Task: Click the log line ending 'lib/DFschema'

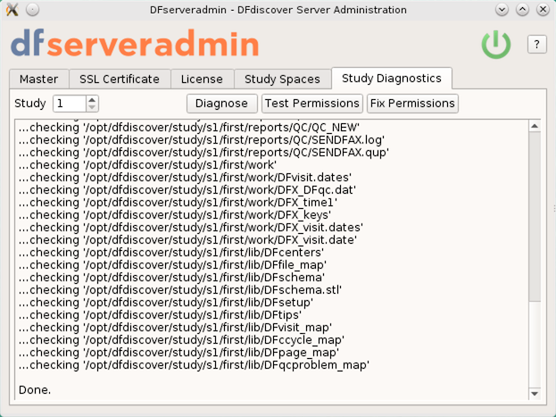Action: coord(171,278)
